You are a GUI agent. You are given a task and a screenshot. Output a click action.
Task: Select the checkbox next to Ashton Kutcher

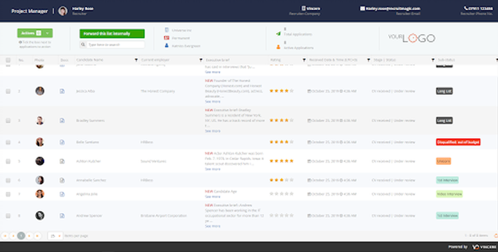pos(8,161)
